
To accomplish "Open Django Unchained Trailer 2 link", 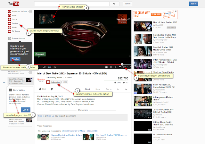I will [x=66, y=135].
